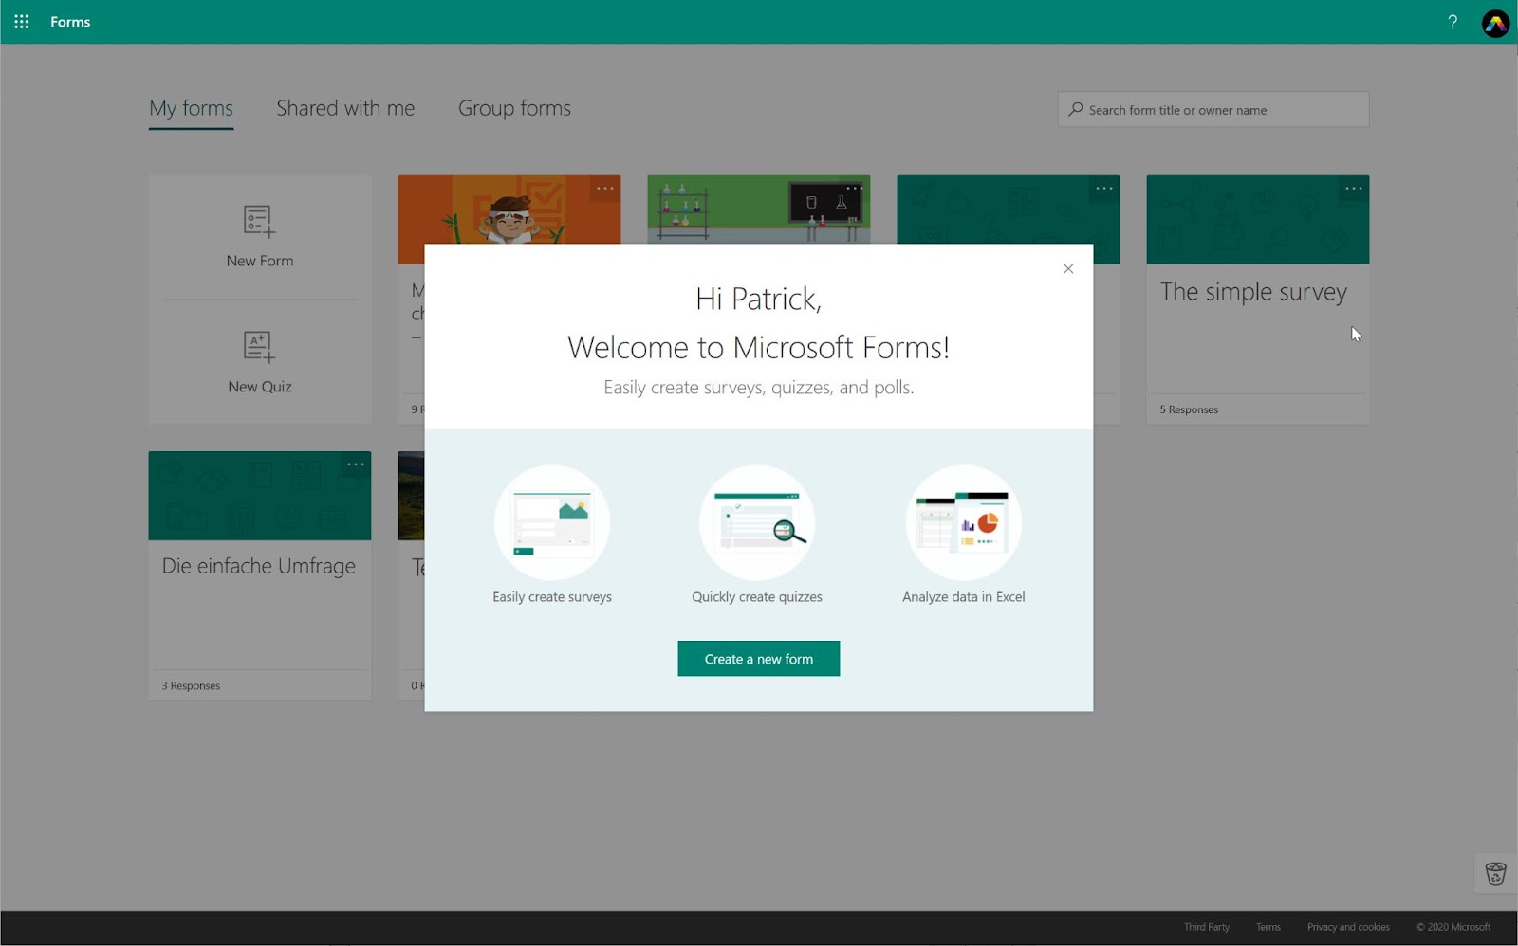This screenshot has height=946, width=1518.
Task: Switch to the Shared with me tab
Action: click(345, 108)
